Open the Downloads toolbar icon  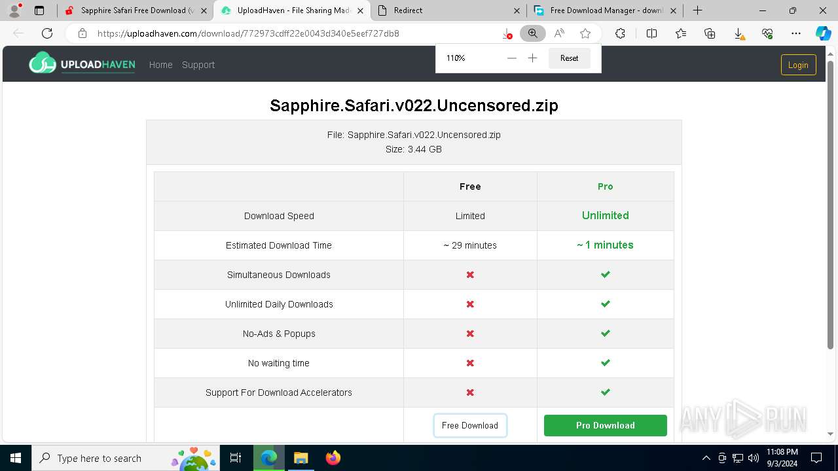[738, 33]
